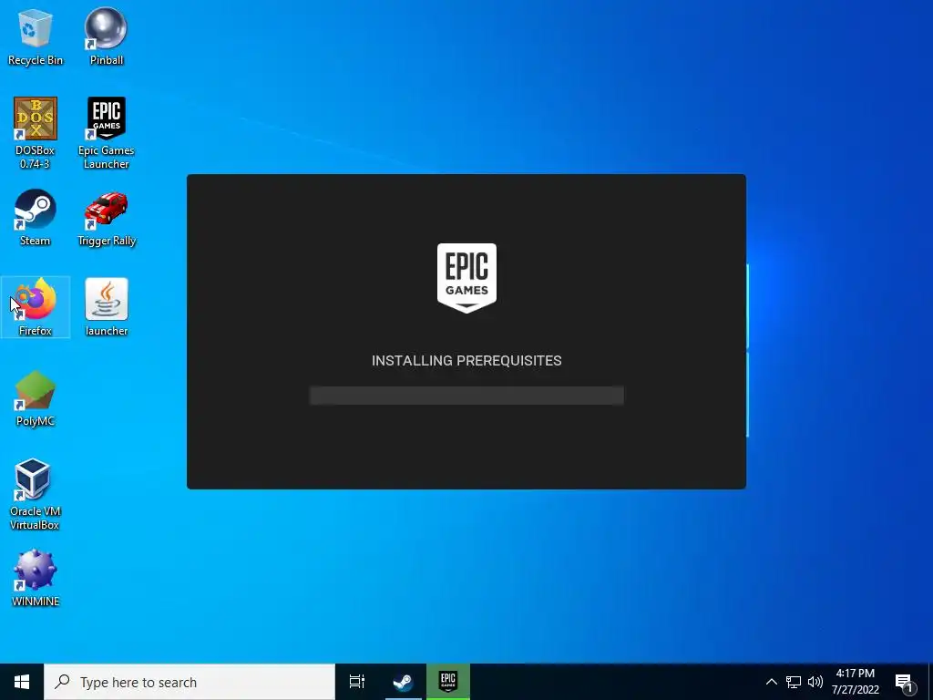This screenshot has height=700, width=933.
Task: Open Task View from the taskbar
Action: [357, 682]
